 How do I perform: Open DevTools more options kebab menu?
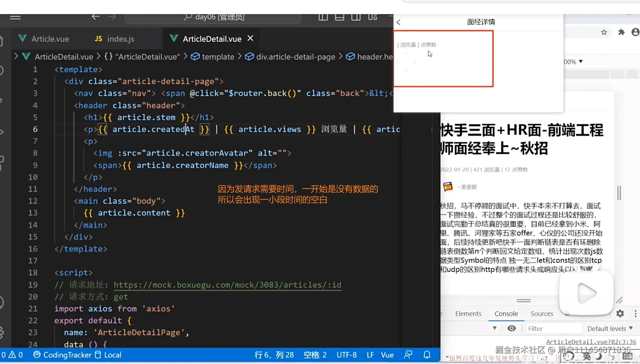pos(635,314)
